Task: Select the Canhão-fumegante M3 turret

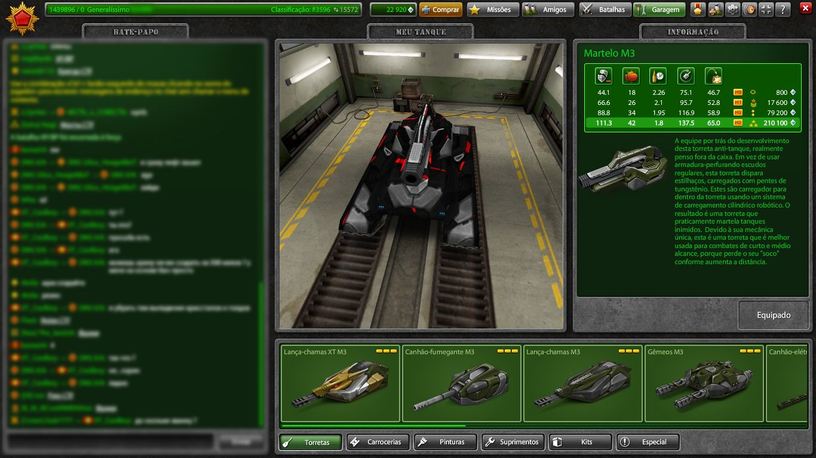Action: pyautogui.click(x=462, y=383)
